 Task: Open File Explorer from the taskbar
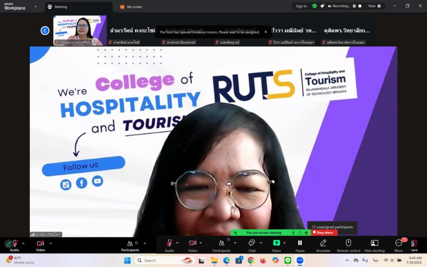(x=214, y=261)
